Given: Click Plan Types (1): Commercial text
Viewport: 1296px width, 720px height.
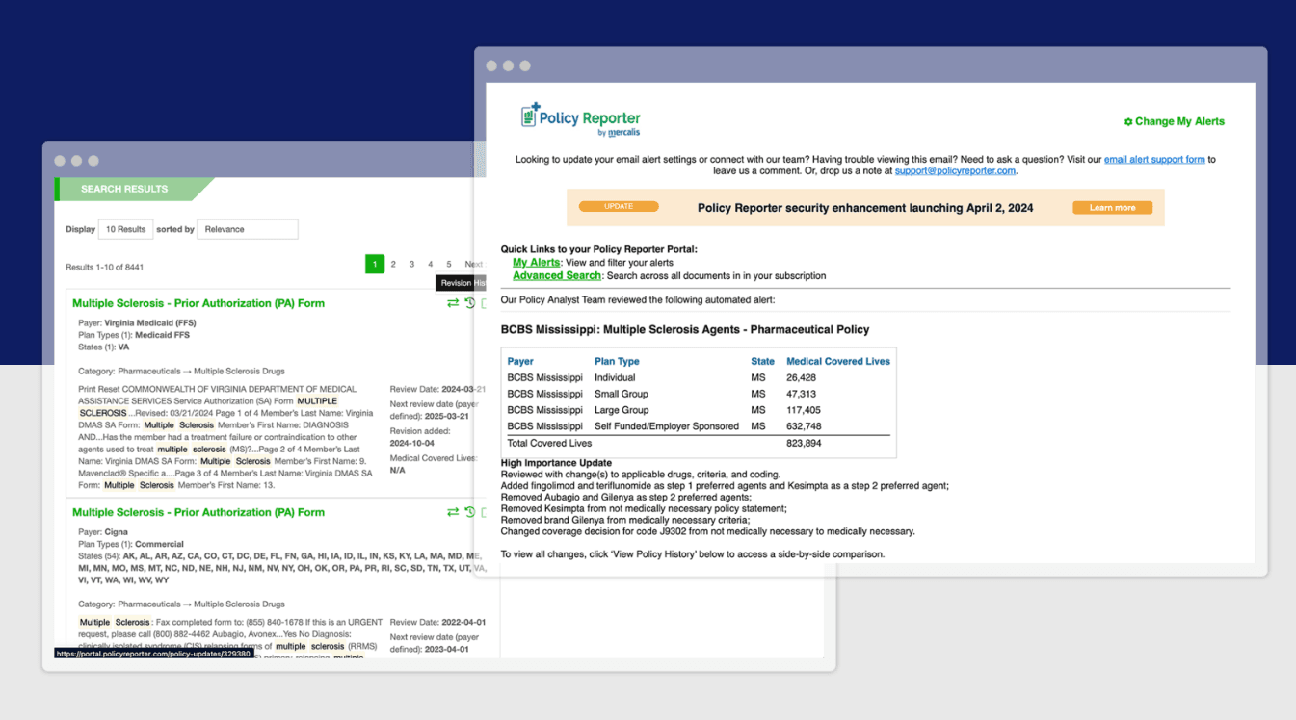Looking at the screenshot, I should pos(131,544).
